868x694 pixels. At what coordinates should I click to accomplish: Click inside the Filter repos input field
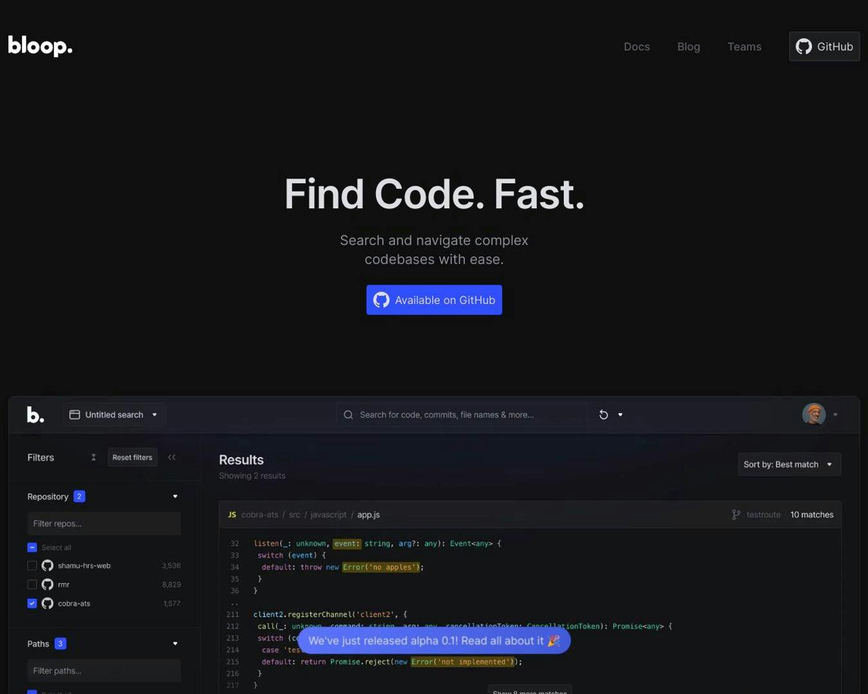pos(104,523)
